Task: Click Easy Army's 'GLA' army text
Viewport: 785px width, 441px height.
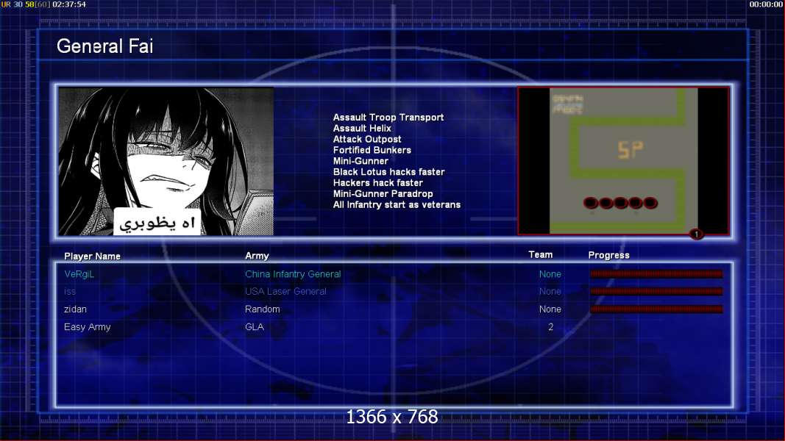Action: coord(255,327)
